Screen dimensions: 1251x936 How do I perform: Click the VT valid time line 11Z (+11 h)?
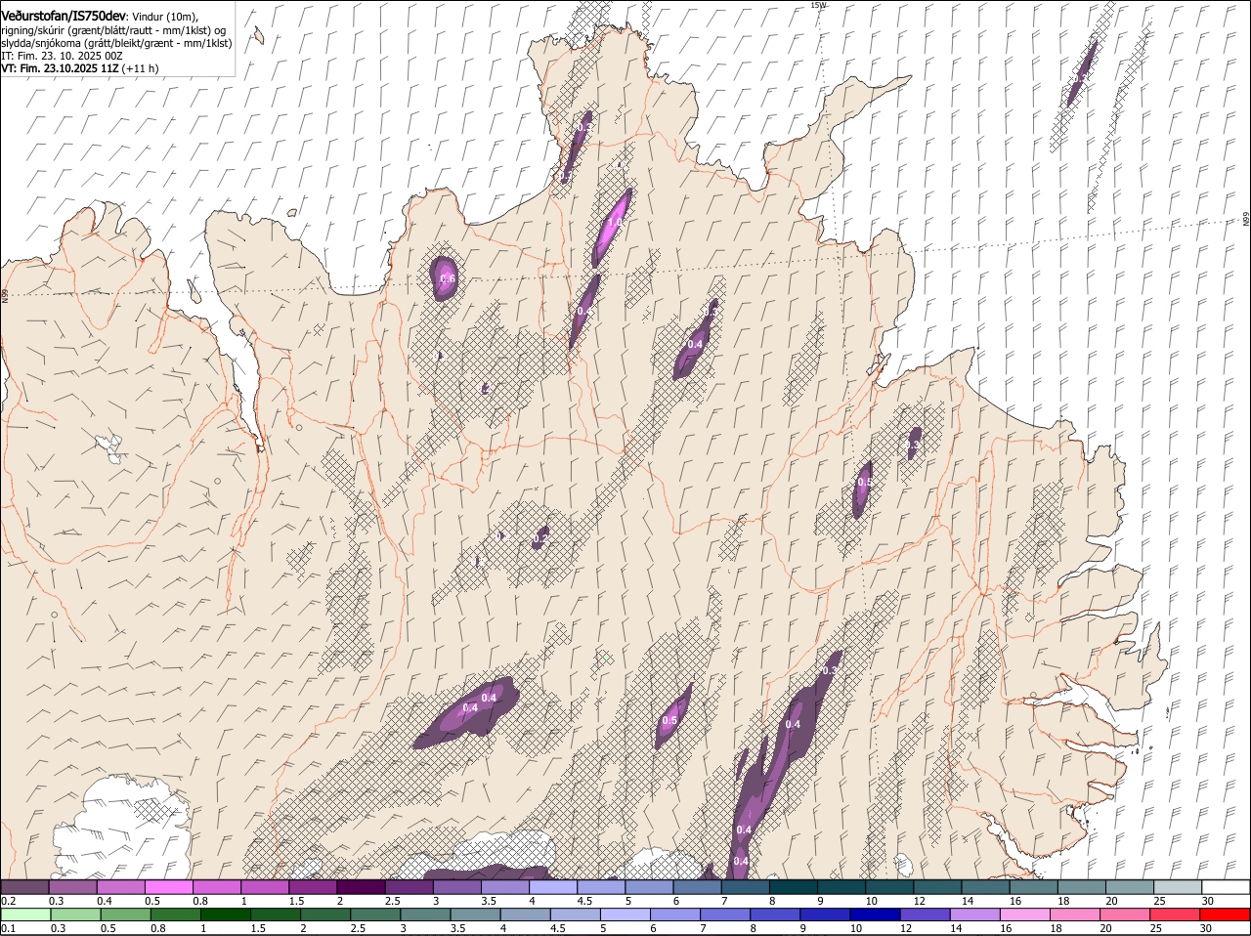pyautogui.click(x=80, y=68)
